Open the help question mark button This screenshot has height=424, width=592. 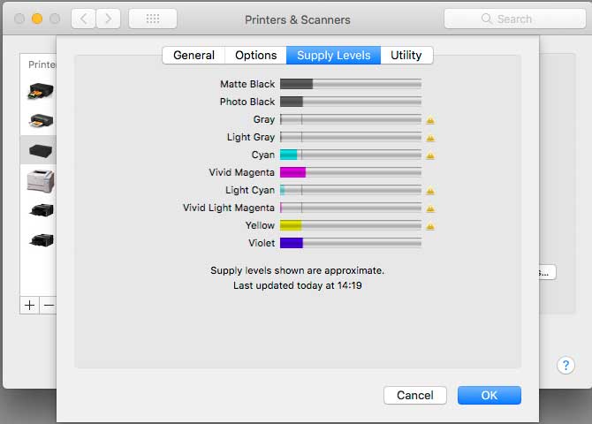(x=565, y=365)
